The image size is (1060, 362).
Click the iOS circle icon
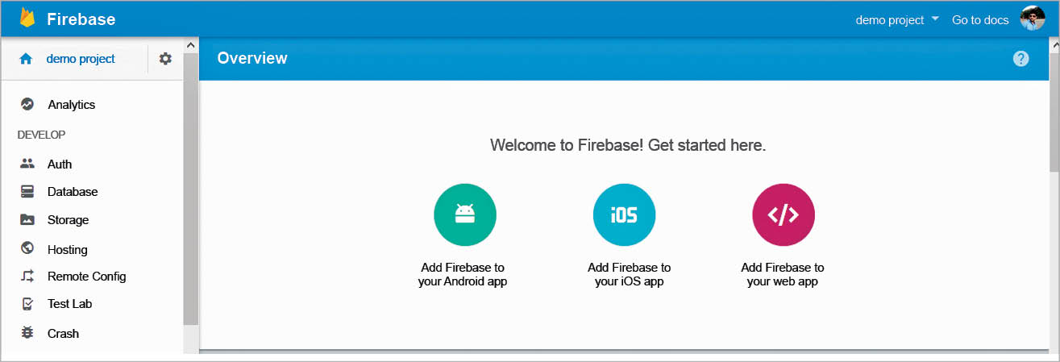click(x=624, y=214)
